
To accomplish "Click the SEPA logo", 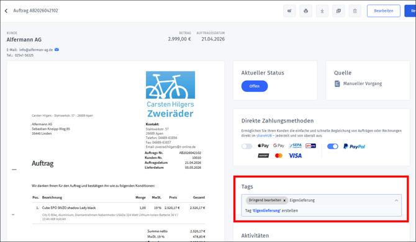I will [296, 146].
